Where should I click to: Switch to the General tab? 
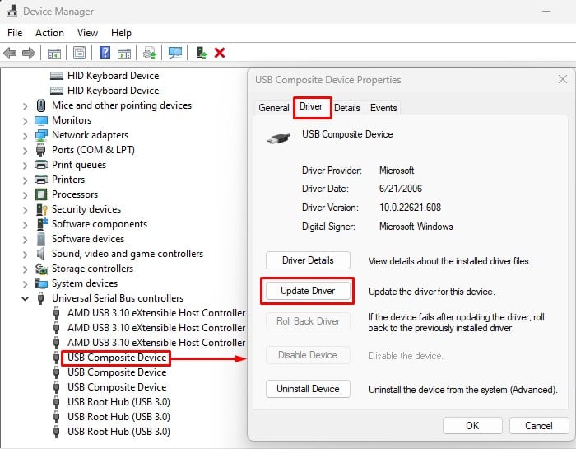[274, 108]
